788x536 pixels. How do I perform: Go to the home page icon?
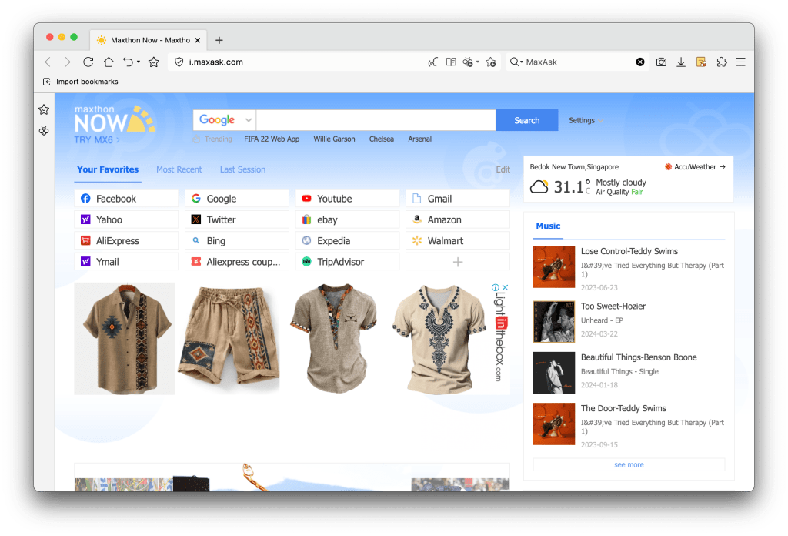(109, 62)
